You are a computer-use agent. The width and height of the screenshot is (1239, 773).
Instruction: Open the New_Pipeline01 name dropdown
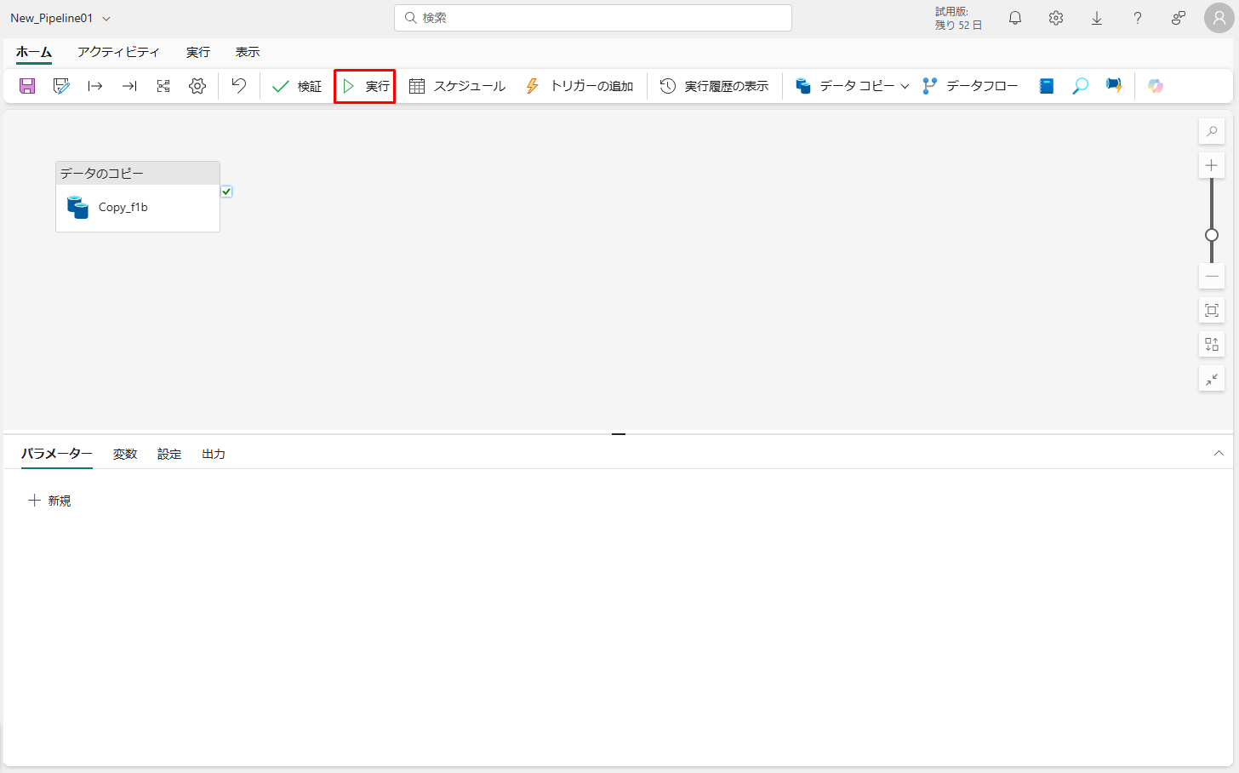(x=106, y=18)
